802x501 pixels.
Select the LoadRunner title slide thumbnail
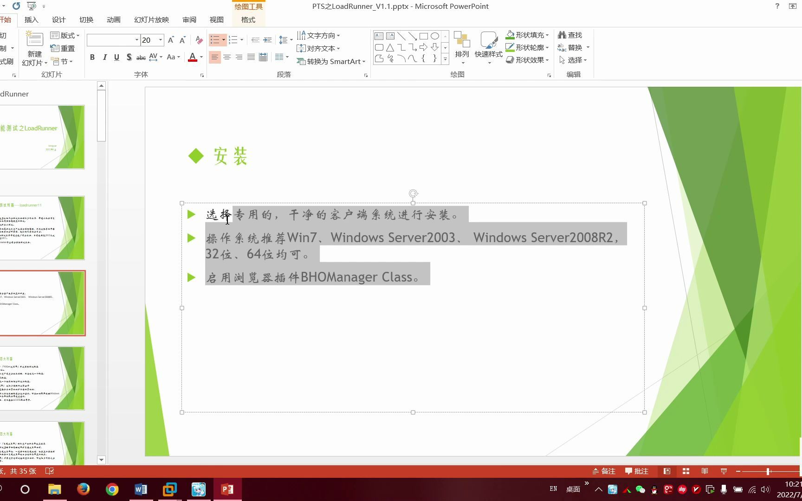(42, 137)
